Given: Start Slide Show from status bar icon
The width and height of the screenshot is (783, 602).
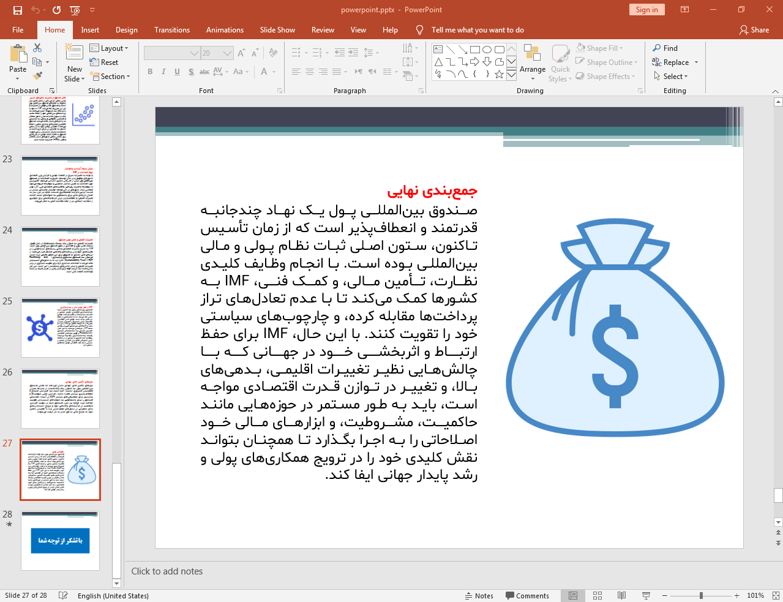Looking at the screenshot, I should [646, 595].
